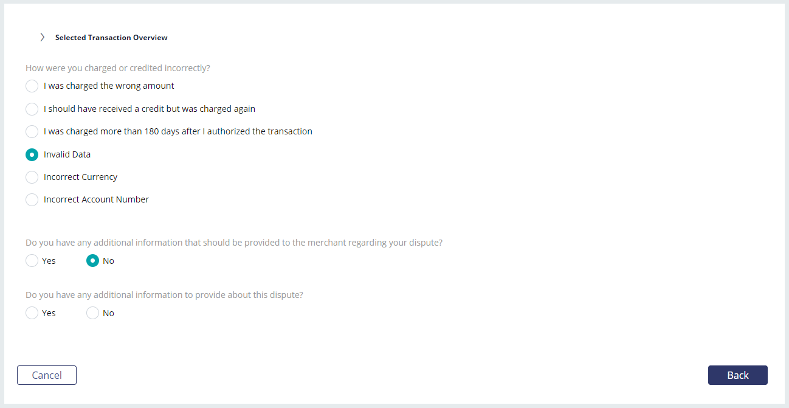Viewport: 789px width, 408px height.
Task: Click the 'Invalid Data' label text
Action: click(67, 154)
